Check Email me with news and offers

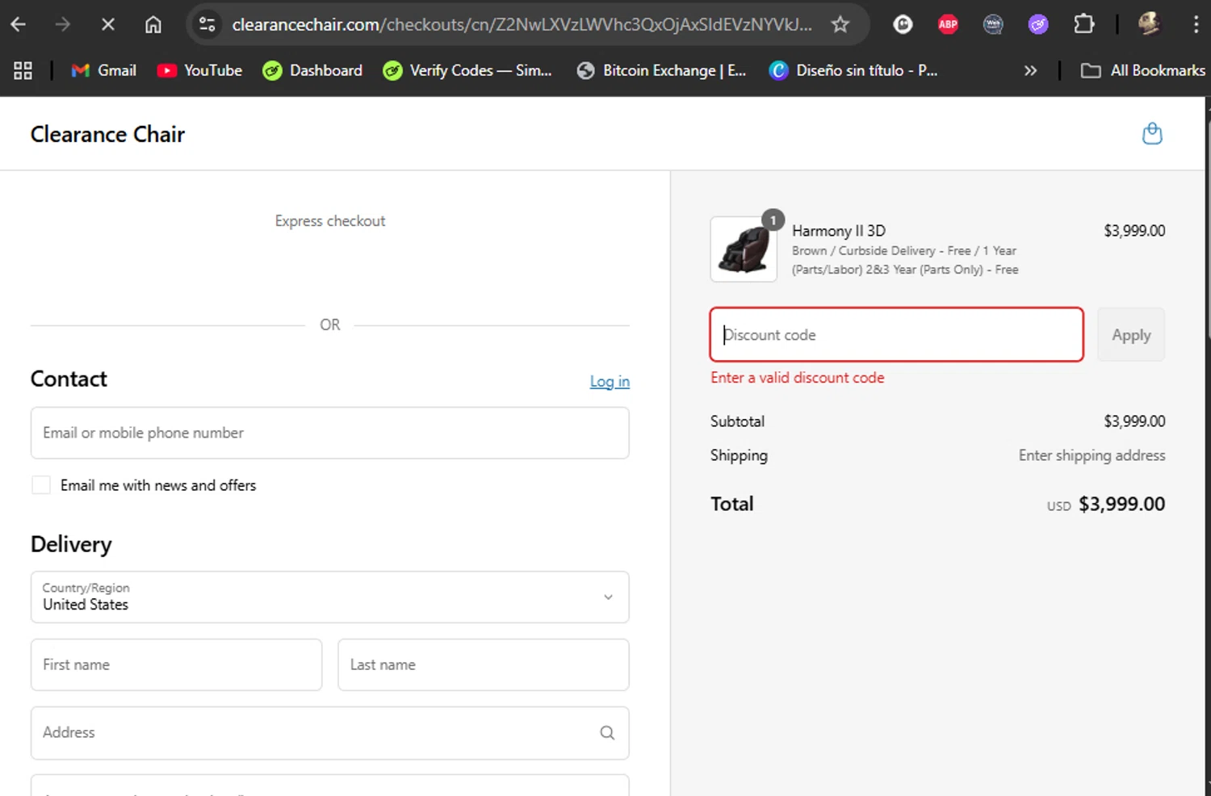point(40,485)
